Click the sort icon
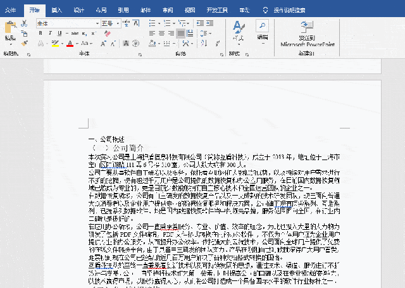Image resolution: width=405 pixels, height=288 pixels. tap(204, 43)
